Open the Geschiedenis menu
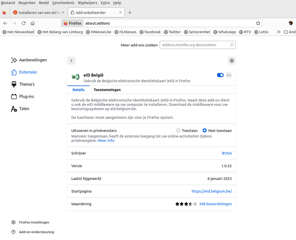 pyautogui.click(x=63, y=3)
